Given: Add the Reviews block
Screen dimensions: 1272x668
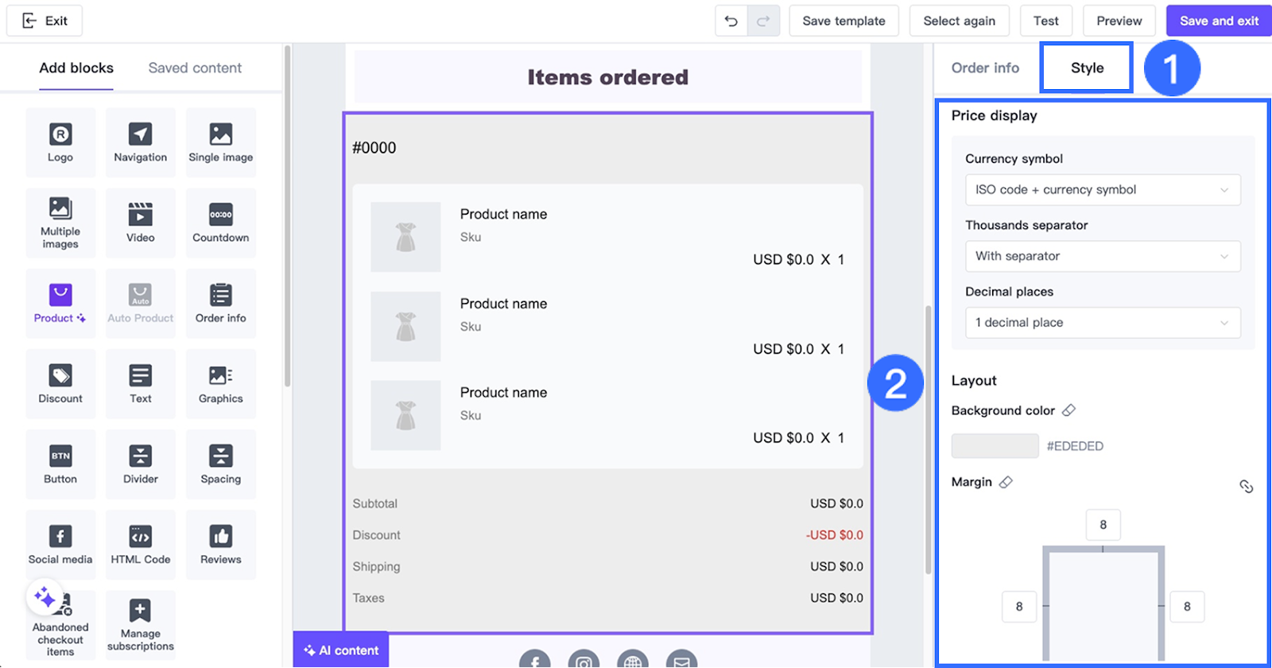Looking at the screenshot, I should (x=220, y=544).
